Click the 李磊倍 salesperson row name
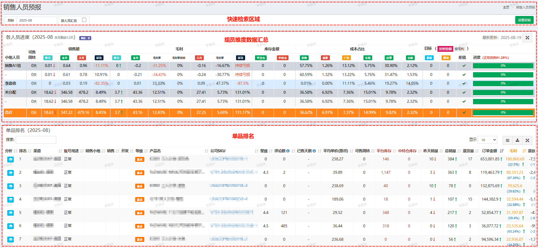The width and height of the screenshot is (538, 248). coord(10,84)
